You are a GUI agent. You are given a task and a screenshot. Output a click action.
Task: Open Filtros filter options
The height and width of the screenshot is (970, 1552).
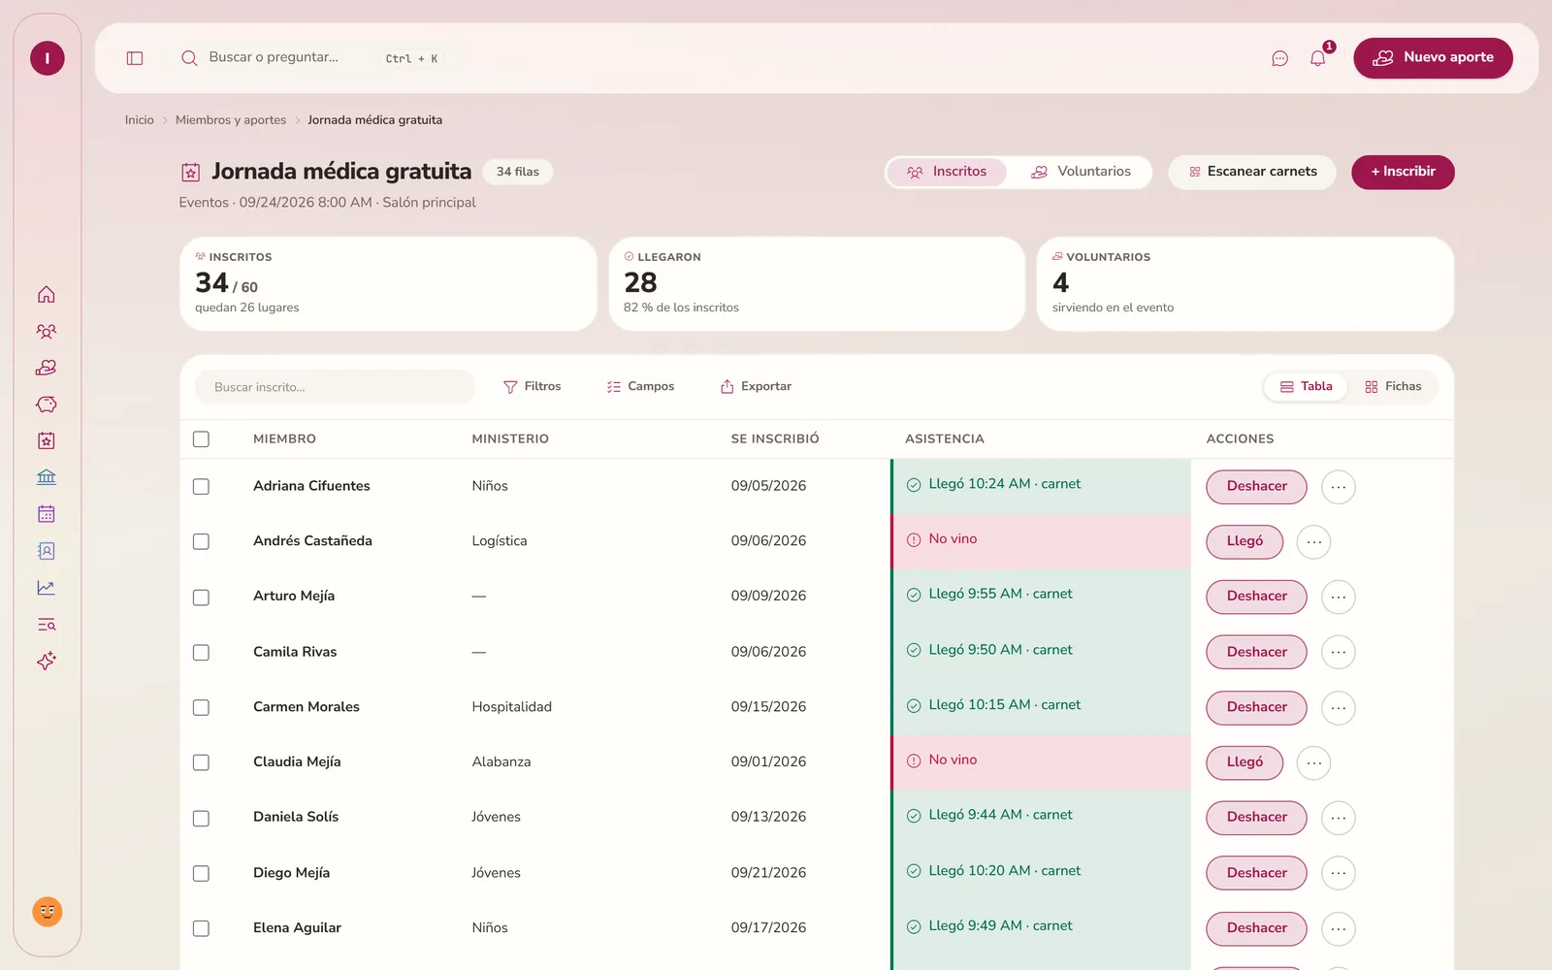[x=532, y=386]
